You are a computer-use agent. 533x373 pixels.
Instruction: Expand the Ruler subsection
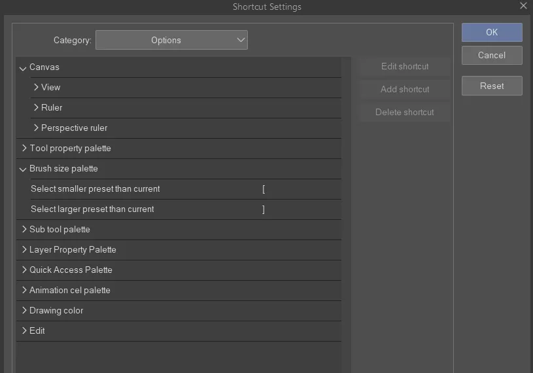36,107
